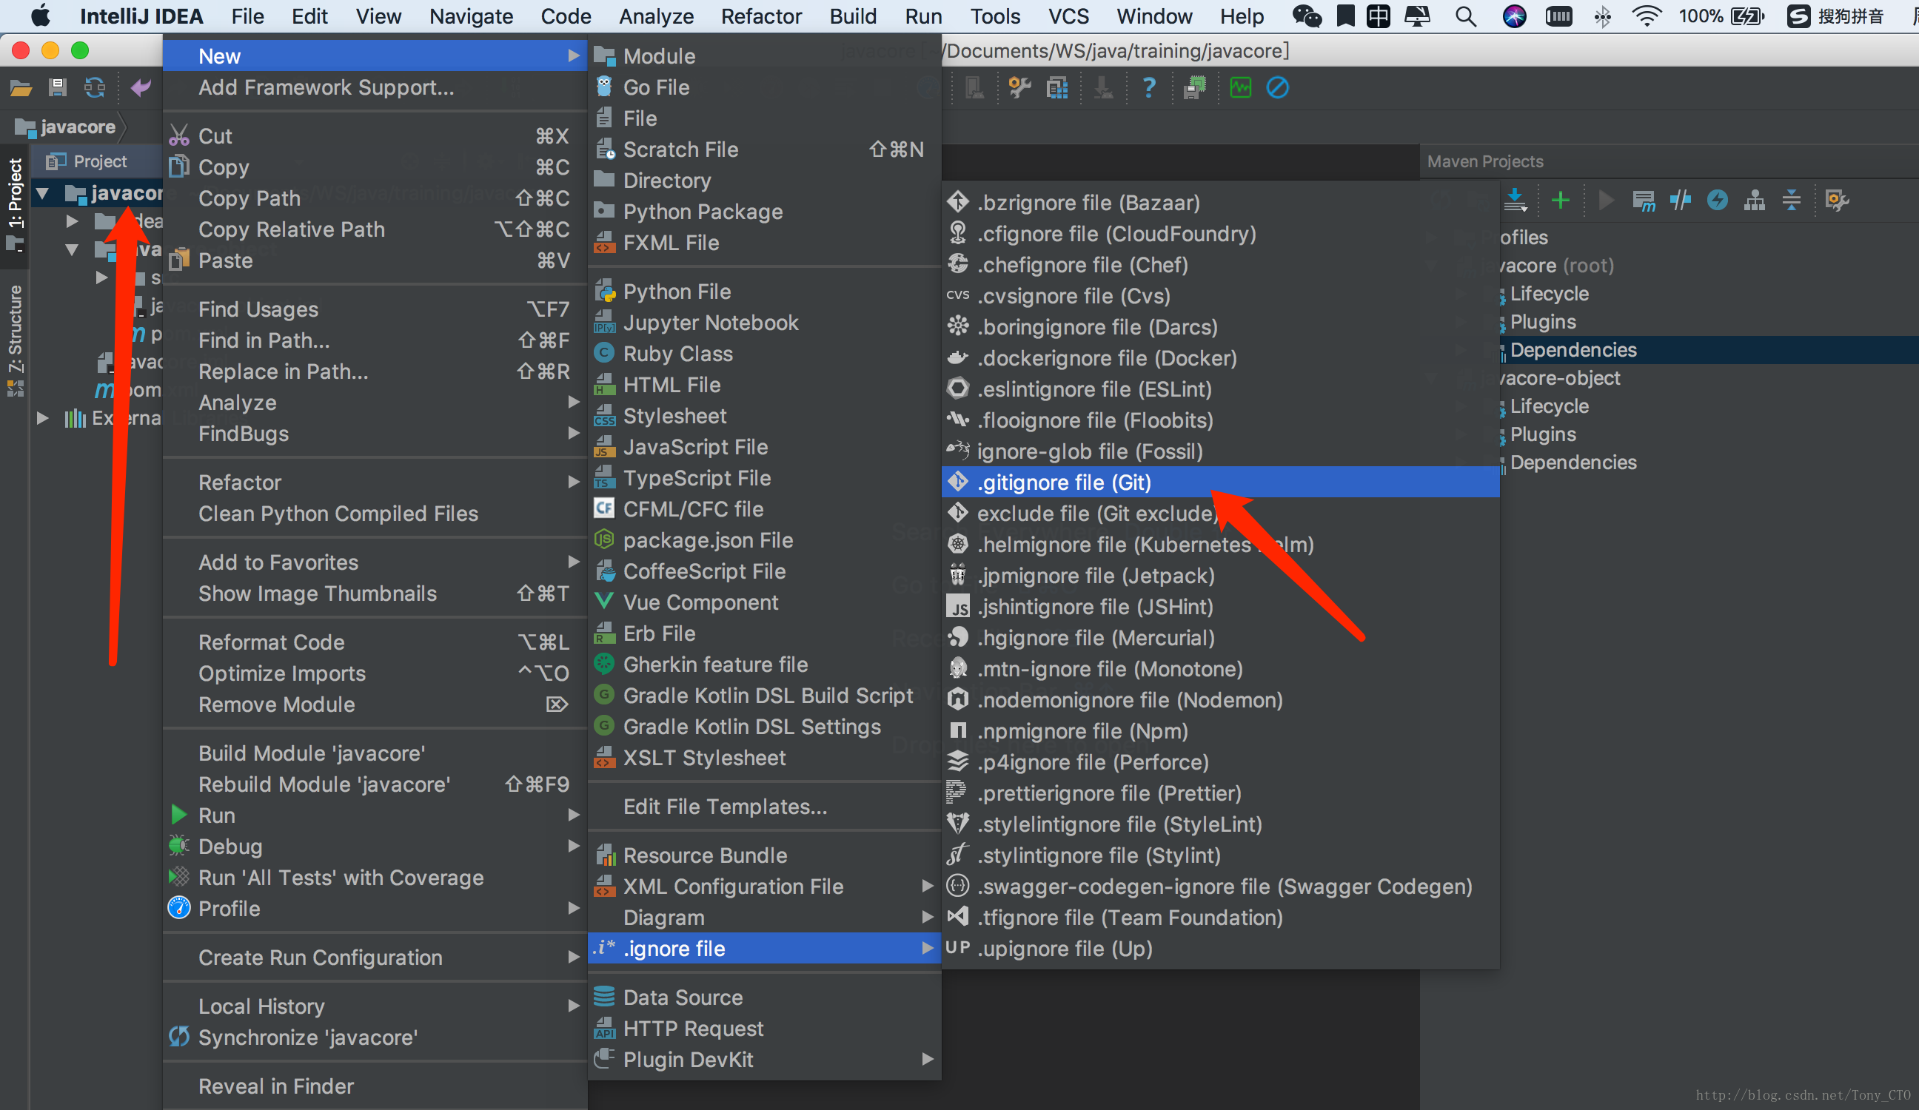Expand the Refactor submenu

[375, 482]
